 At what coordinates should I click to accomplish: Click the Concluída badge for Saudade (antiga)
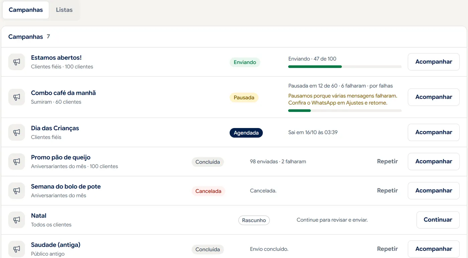(x=208, y=250)
